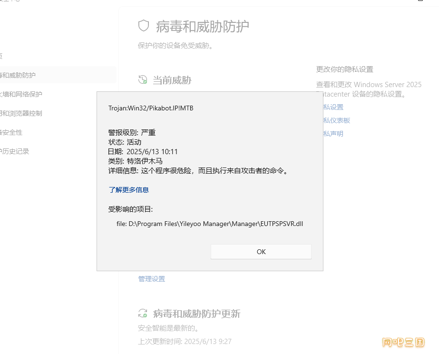Screen dimensions: 439x354
Task: Open the 了解更多信息 link
Action: pos(129,190)
